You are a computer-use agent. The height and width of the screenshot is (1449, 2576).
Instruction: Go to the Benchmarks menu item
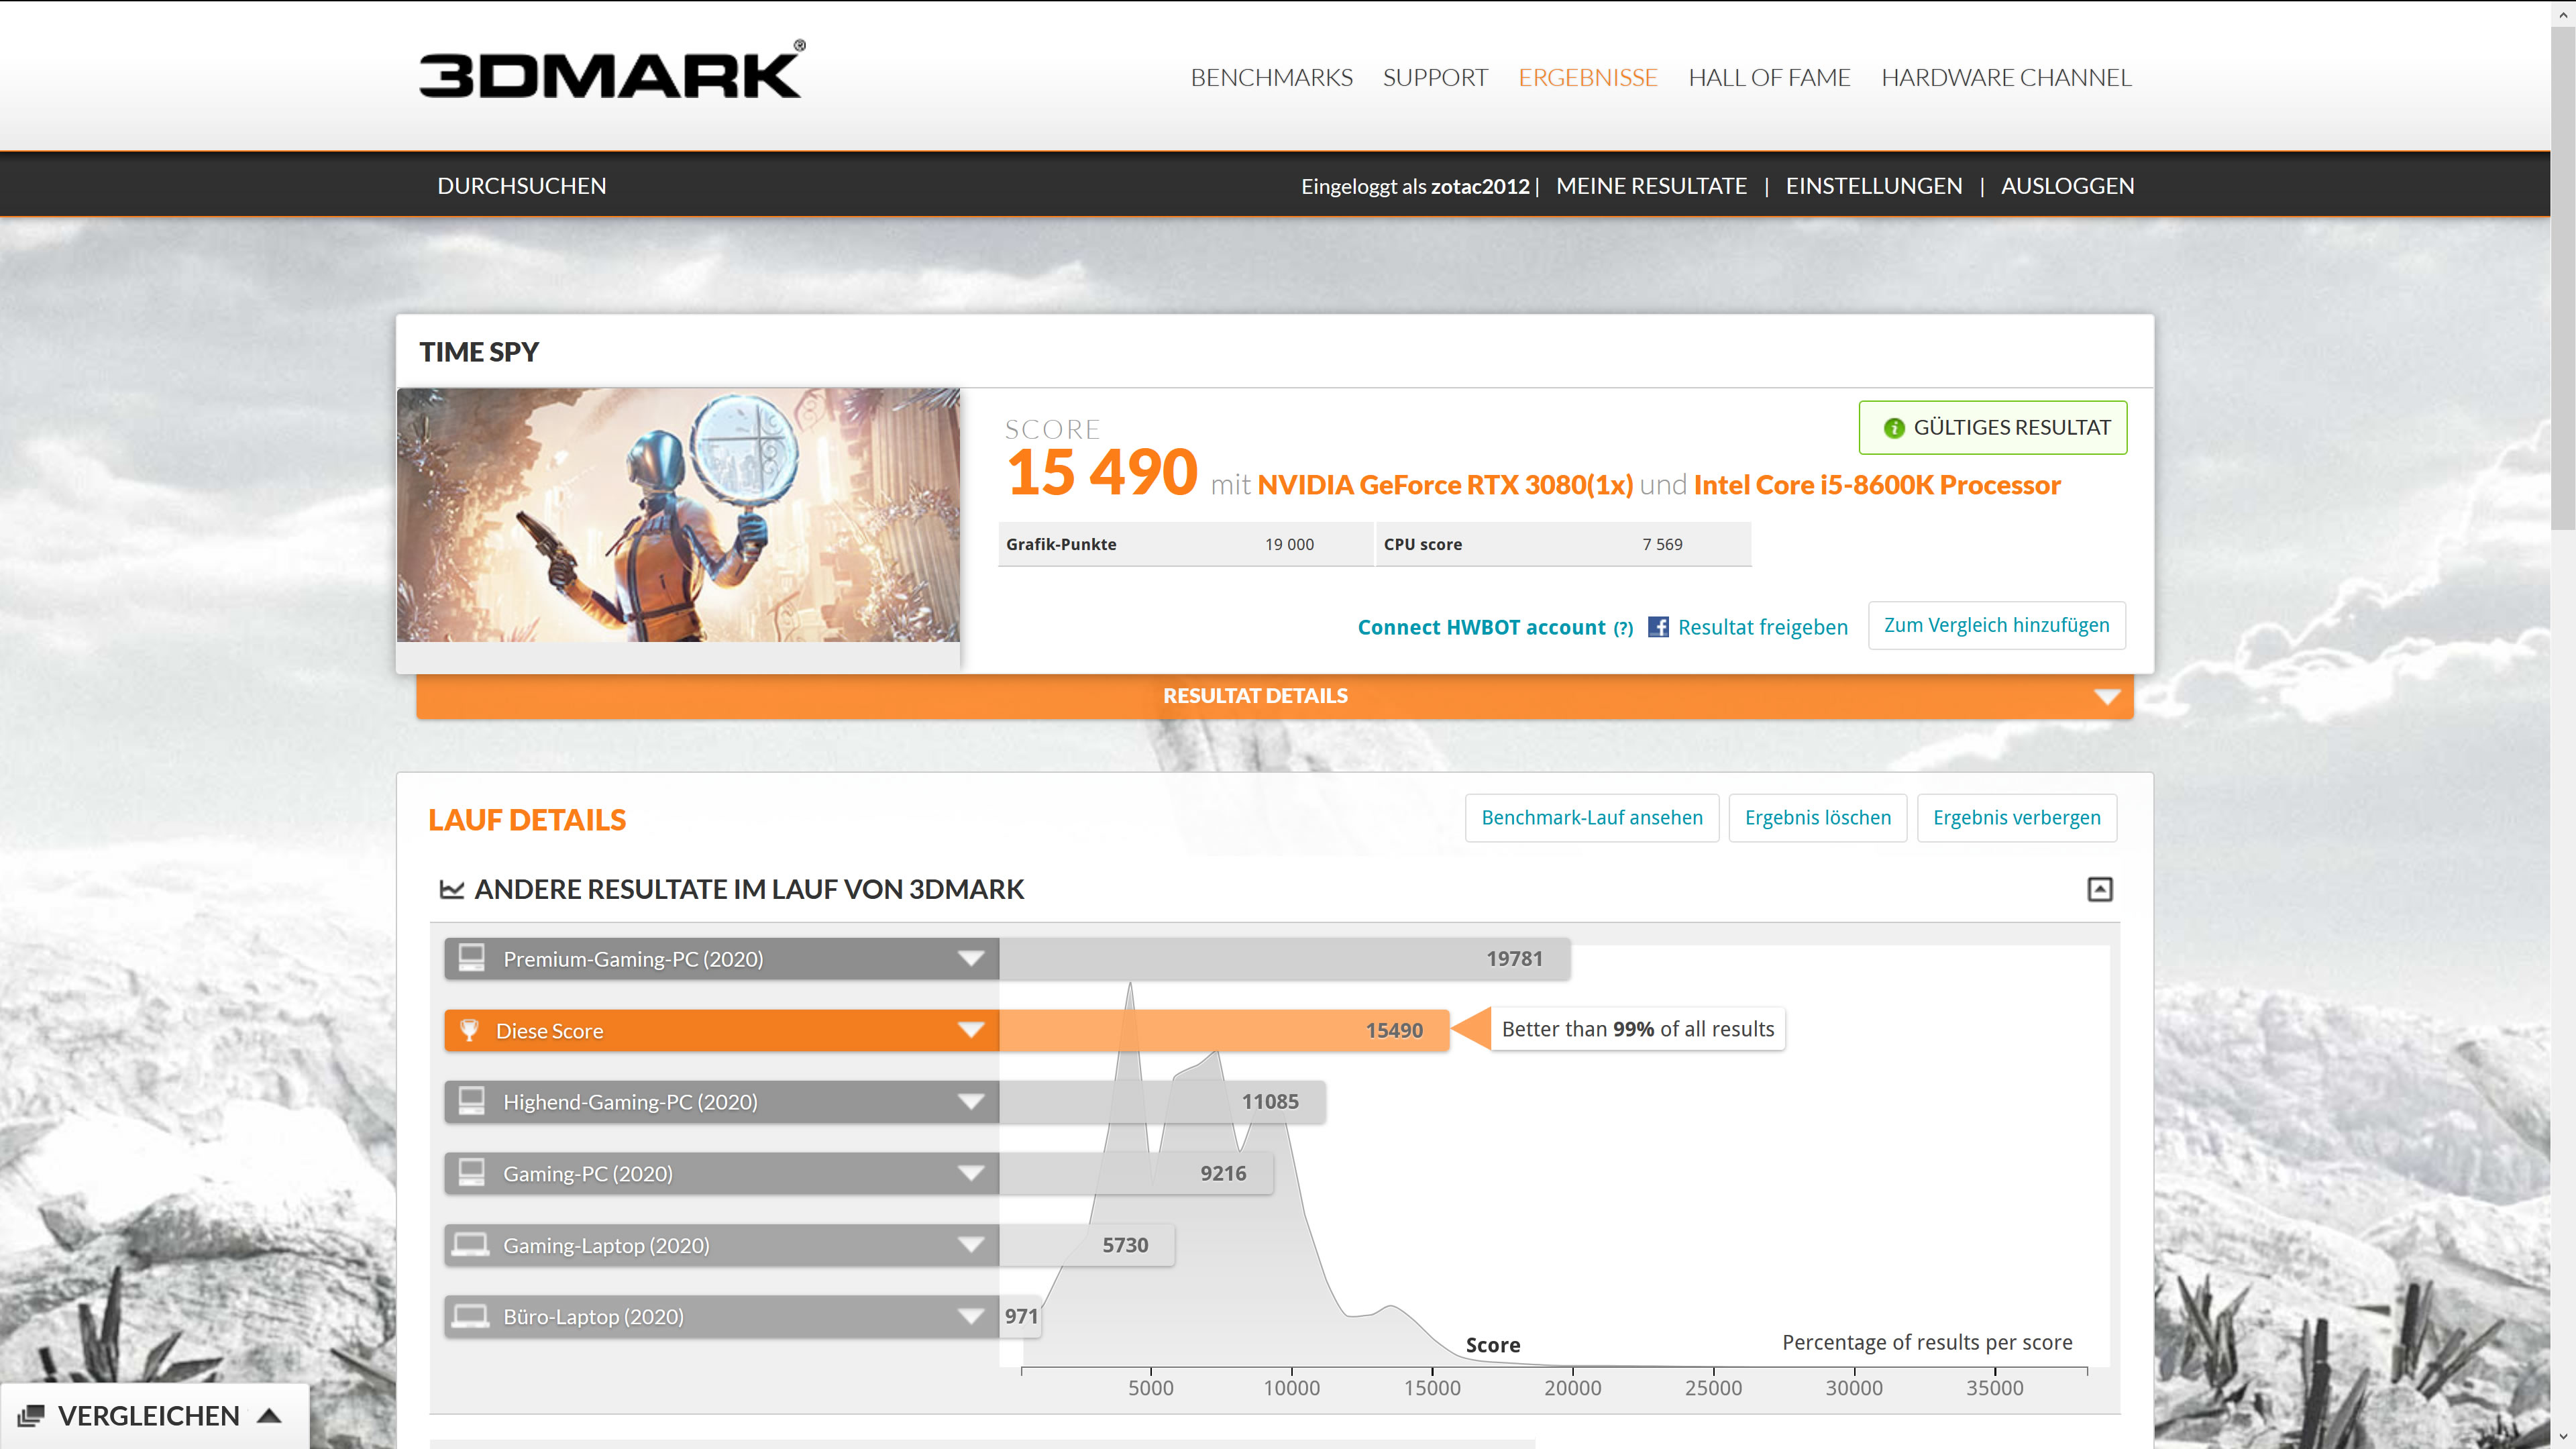(1271, 78)
